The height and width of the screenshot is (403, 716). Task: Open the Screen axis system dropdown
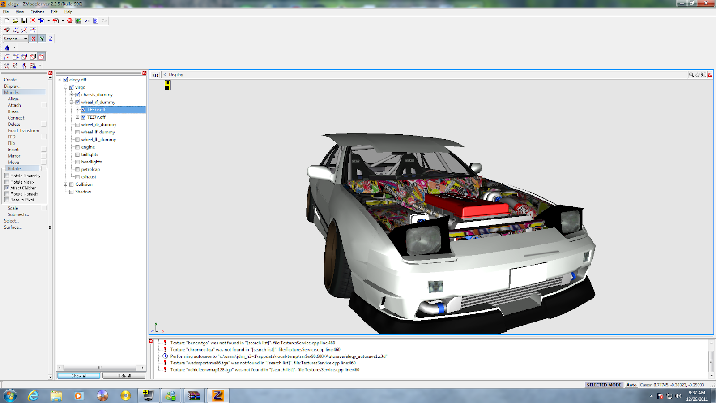pyautogui.click(x=16, y=39)
